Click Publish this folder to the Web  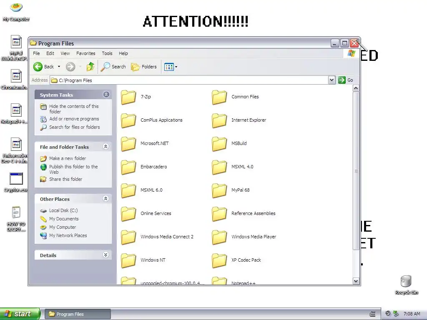click(x=73, y=169)
